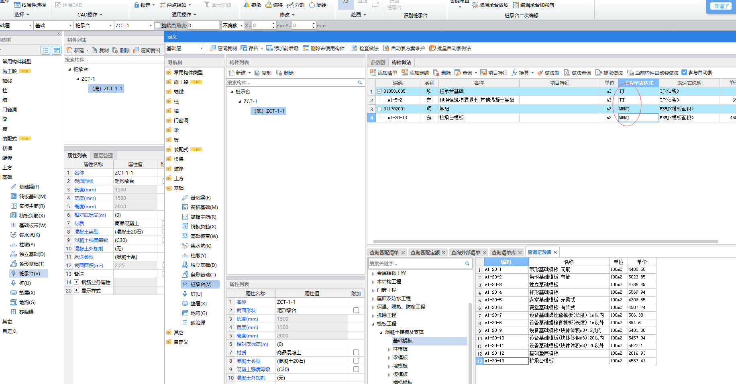This screenshot has width=736, height=384.
Task: Click search icon in 搜索关键字 box
Action: 467,263
